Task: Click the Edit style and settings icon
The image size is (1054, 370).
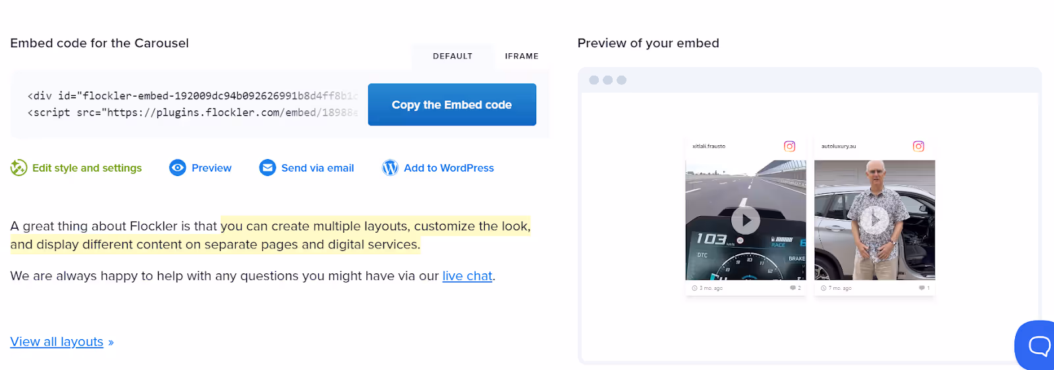Action: click(x=18, y=168)
